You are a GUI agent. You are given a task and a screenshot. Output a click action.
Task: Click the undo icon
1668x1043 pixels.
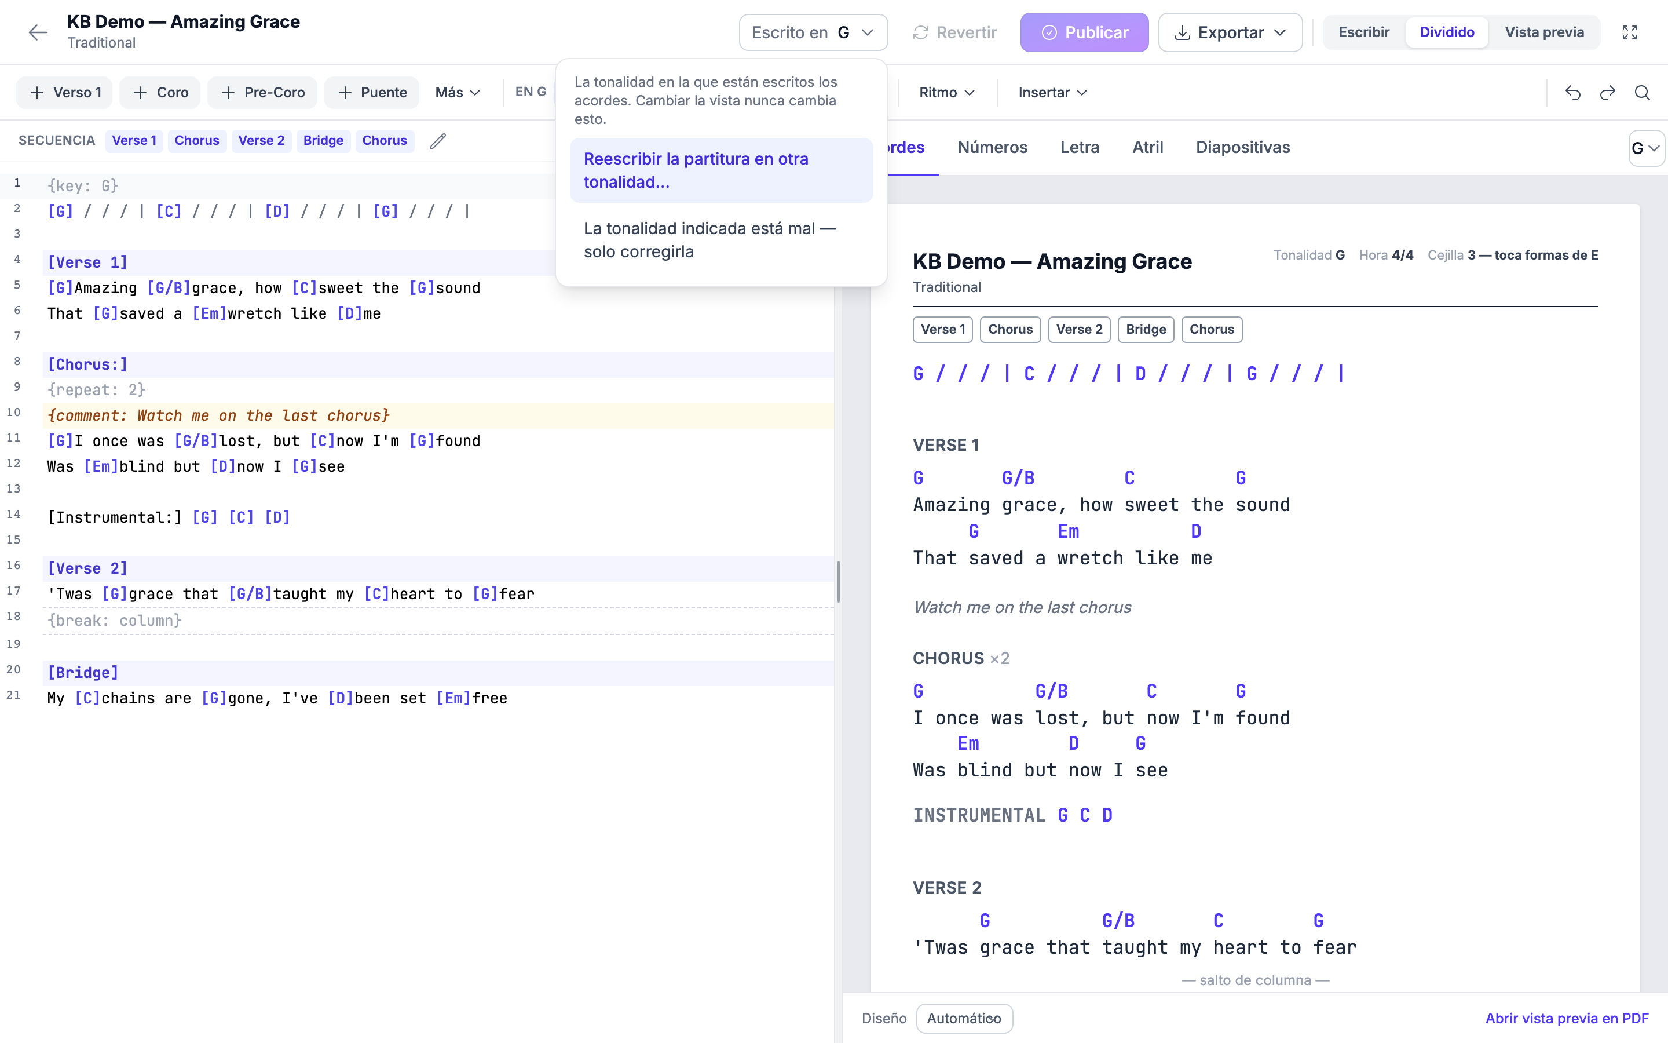pos(1573,93)
